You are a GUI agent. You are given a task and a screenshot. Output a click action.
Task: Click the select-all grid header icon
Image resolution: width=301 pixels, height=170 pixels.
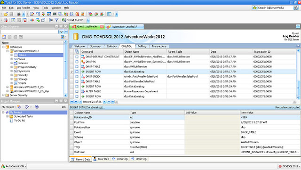click(x=77, y=51)
